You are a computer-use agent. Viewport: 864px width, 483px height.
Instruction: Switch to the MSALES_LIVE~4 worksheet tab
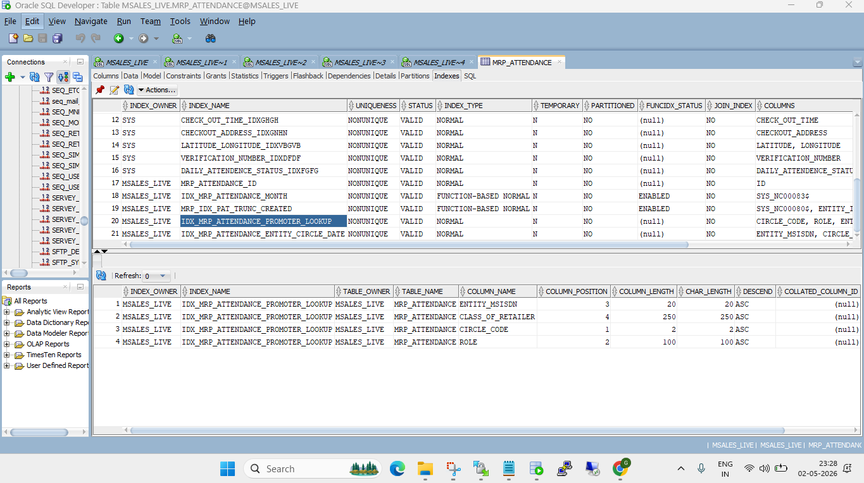coord(439,63)
